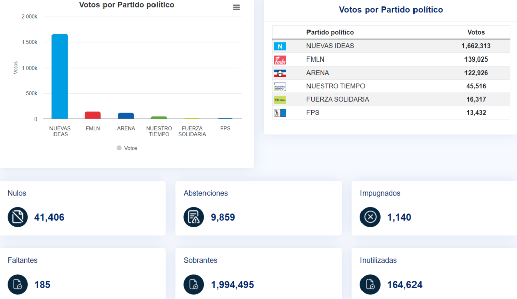517x299 pixels.
Task: Click the Impugnados X circle icon
Action: click(x=370, y=217)
